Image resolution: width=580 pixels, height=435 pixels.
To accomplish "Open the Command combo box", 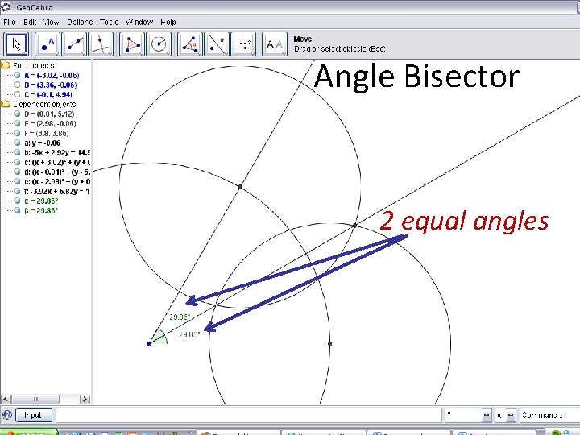I will [x=549, y=416].
